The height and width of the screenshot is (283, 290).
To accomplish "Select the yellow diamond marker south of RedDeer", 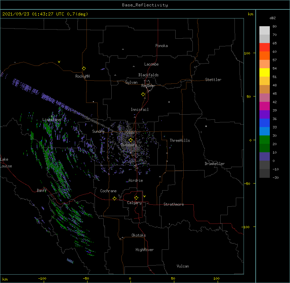I will coord(143,94).
